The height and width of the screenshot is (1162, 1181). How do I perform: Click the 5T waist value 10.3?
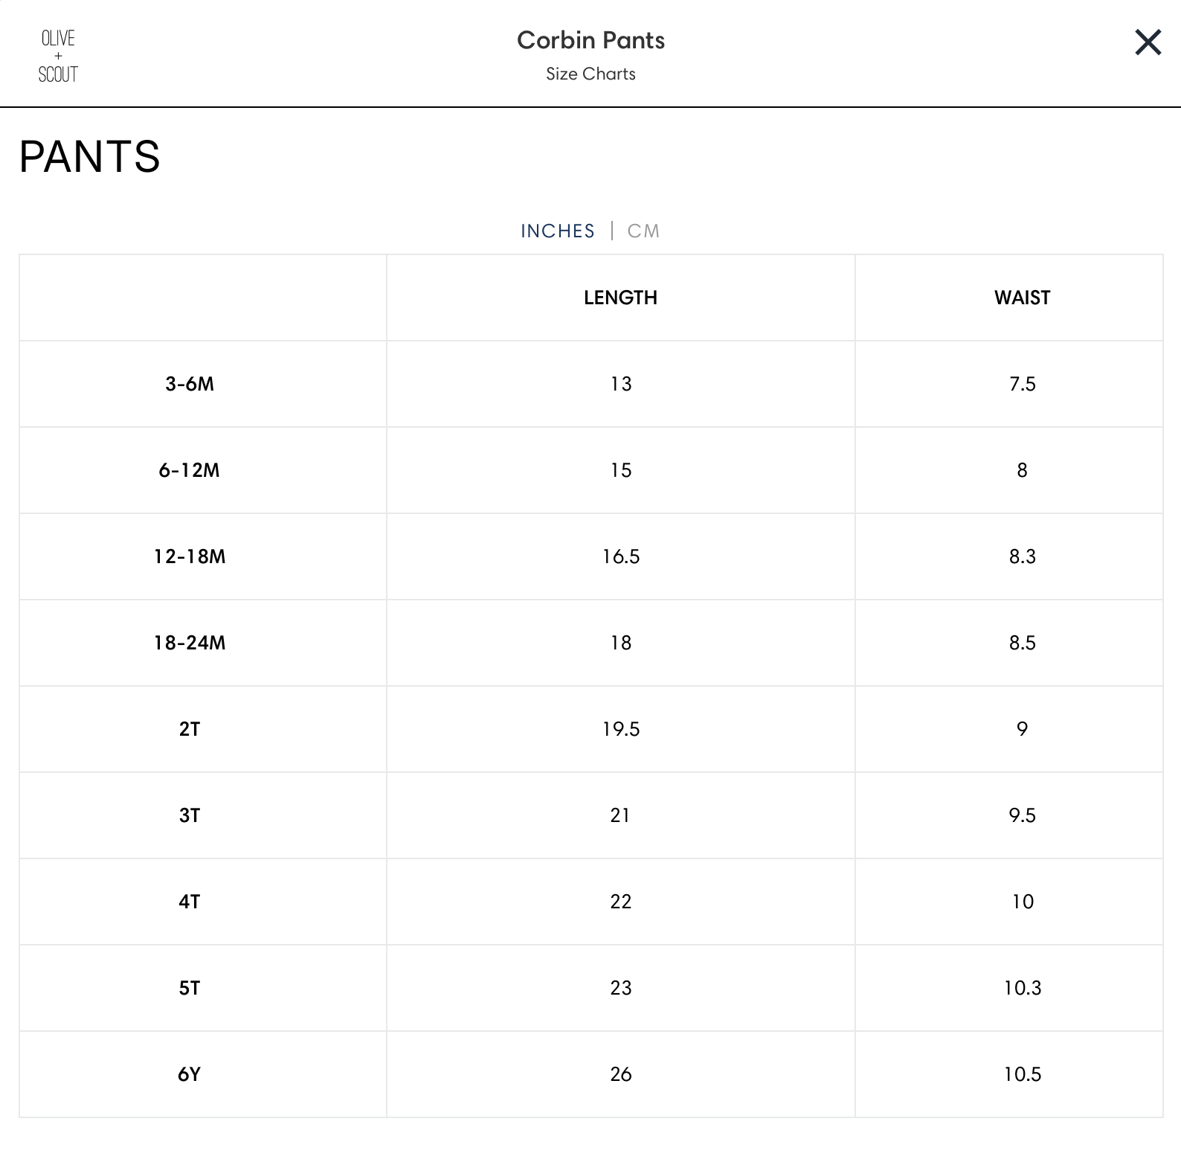(x=1022, y=988)
